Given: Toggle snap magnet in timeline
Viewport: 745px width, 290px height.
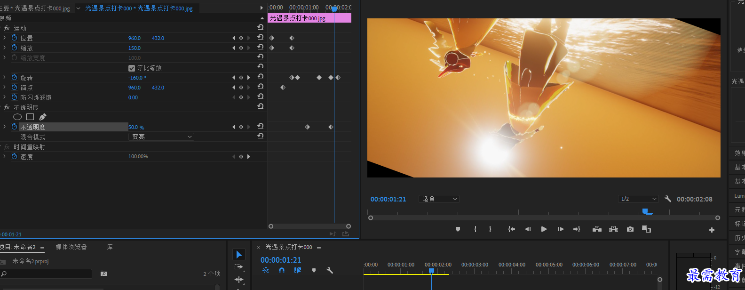Looking at the screenshot, I should coord(282,270).
